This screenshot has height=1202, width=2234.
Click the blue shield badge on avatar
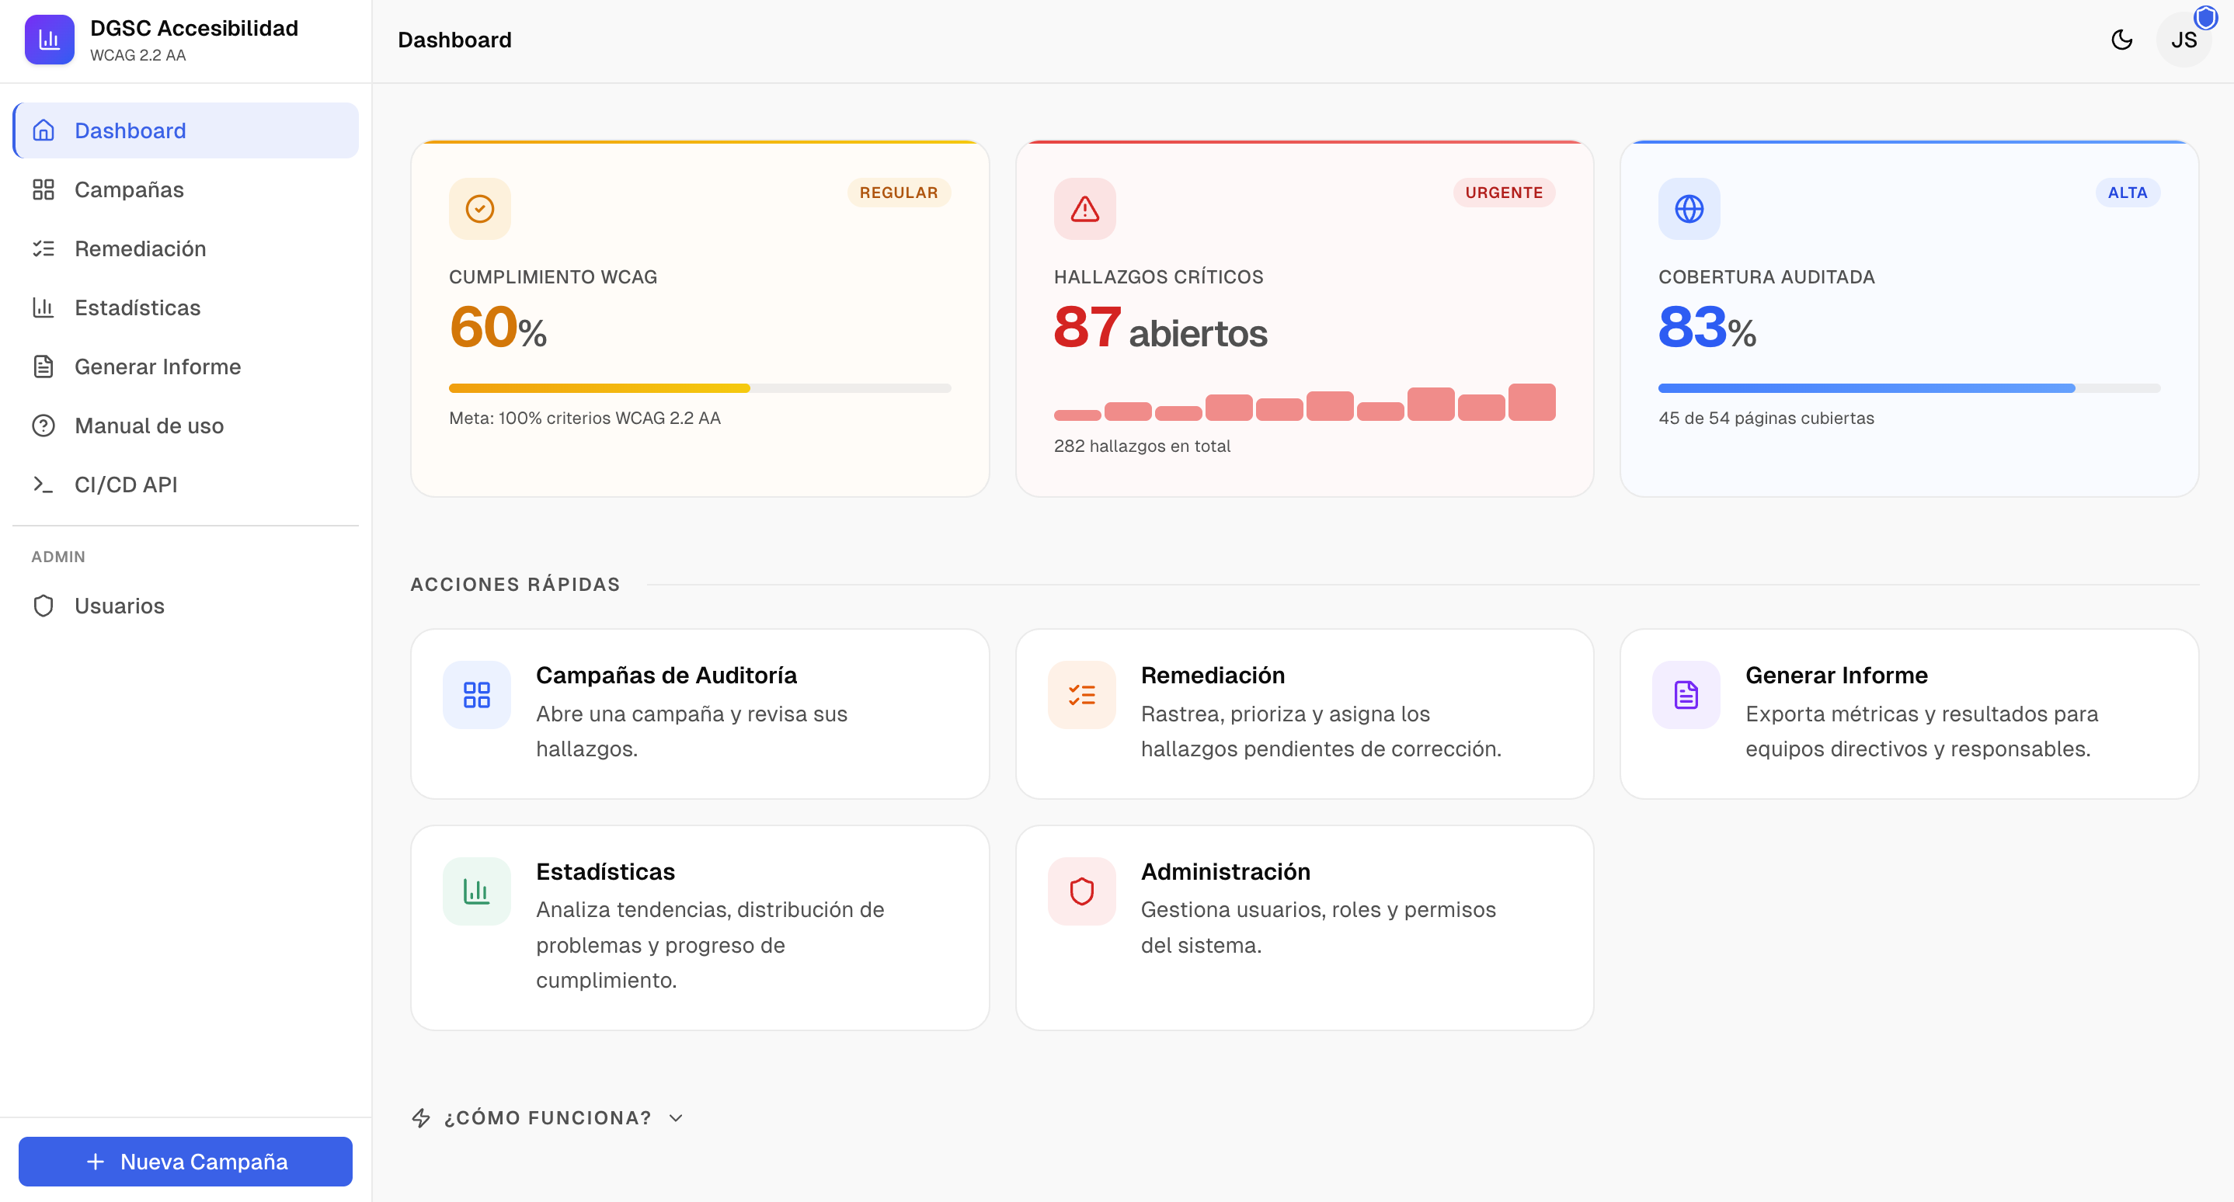click(x=2205, y=17)
